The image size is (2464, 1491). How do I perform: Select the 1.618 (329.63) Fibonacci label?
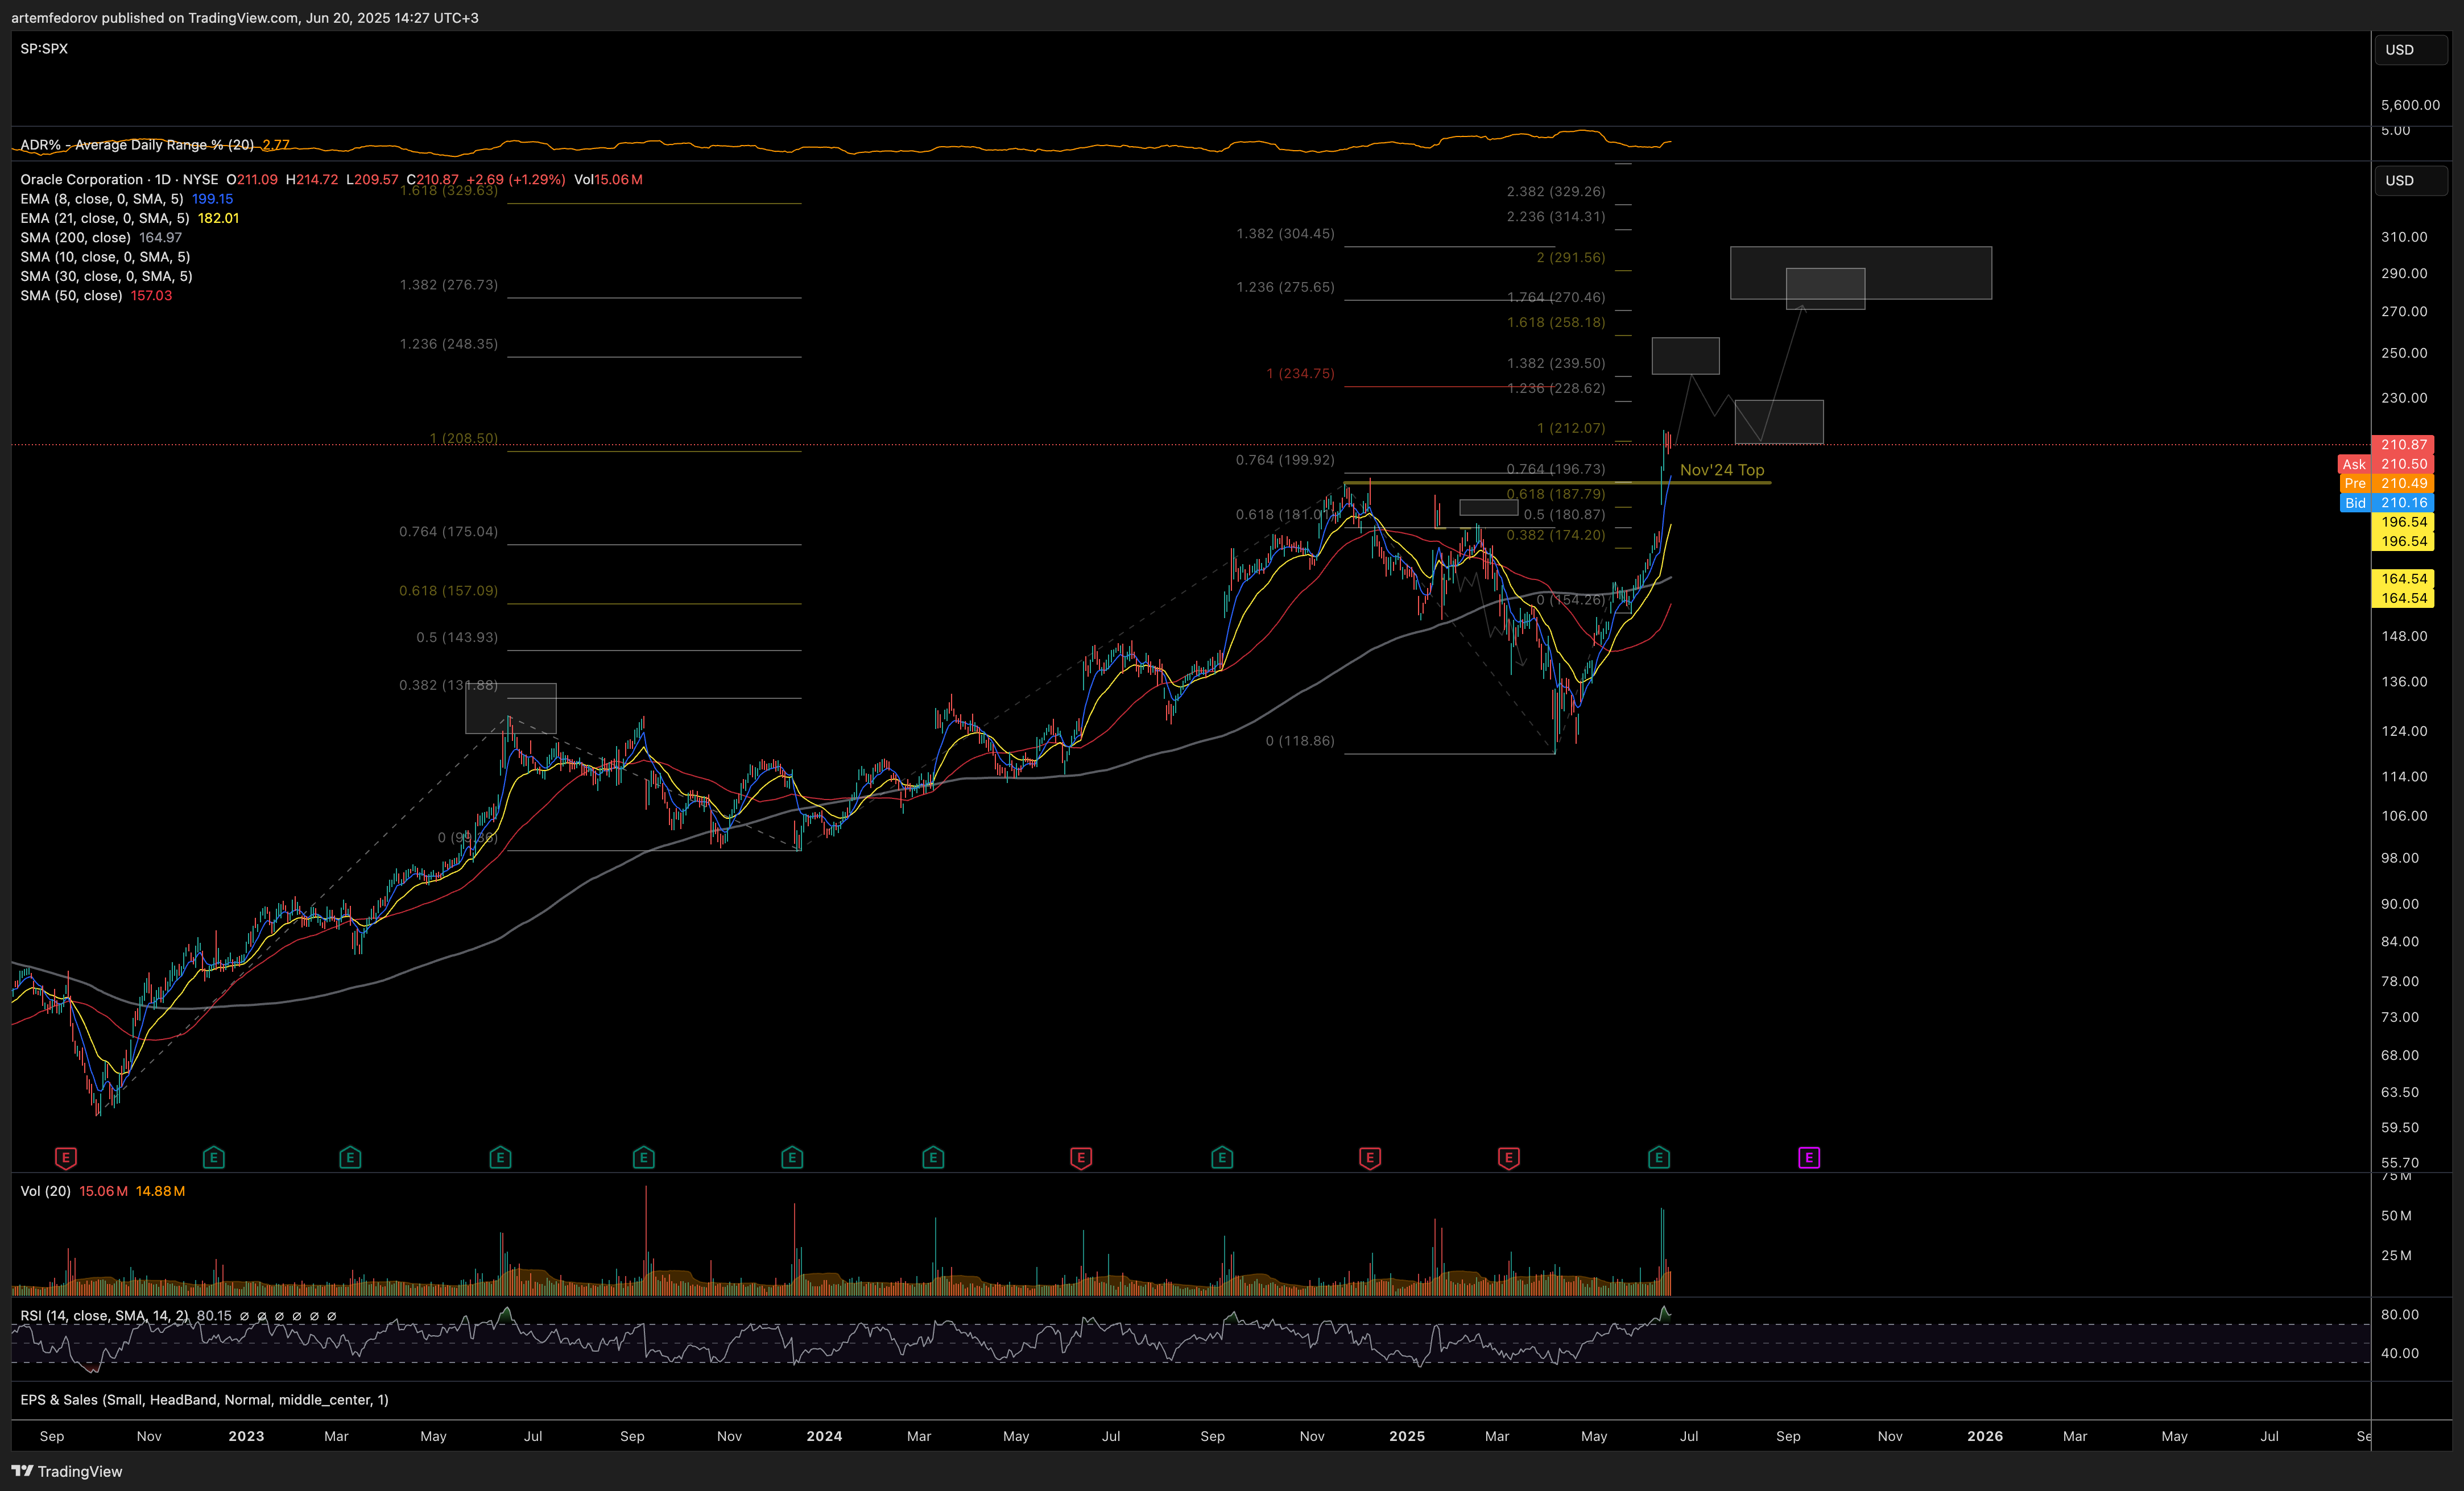tap(449, 190)
